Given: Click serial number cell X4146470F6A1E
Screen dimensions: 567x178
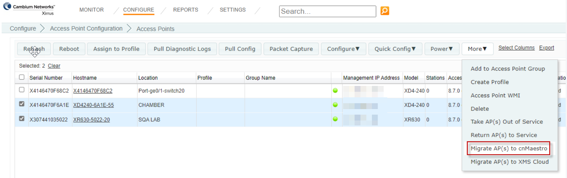Looking at the screenshot, I should click(49, 105).
